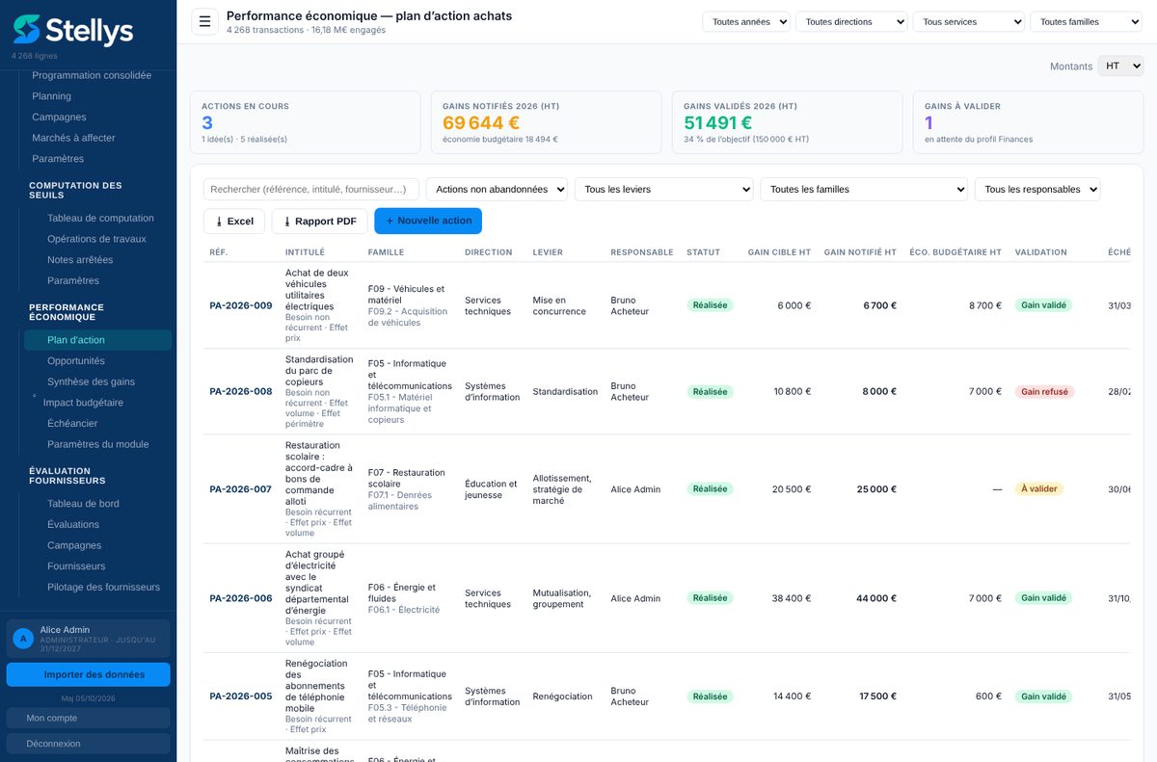1157x762 pixels.
Task: Click the search field for référence, intitulé
Action: (x=311, y=190)
